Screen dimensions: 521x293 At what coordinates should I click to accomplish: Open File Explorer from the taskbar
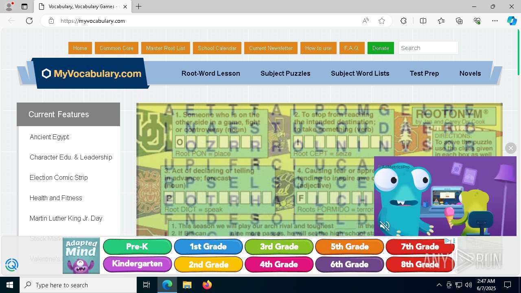click(187, 285)
